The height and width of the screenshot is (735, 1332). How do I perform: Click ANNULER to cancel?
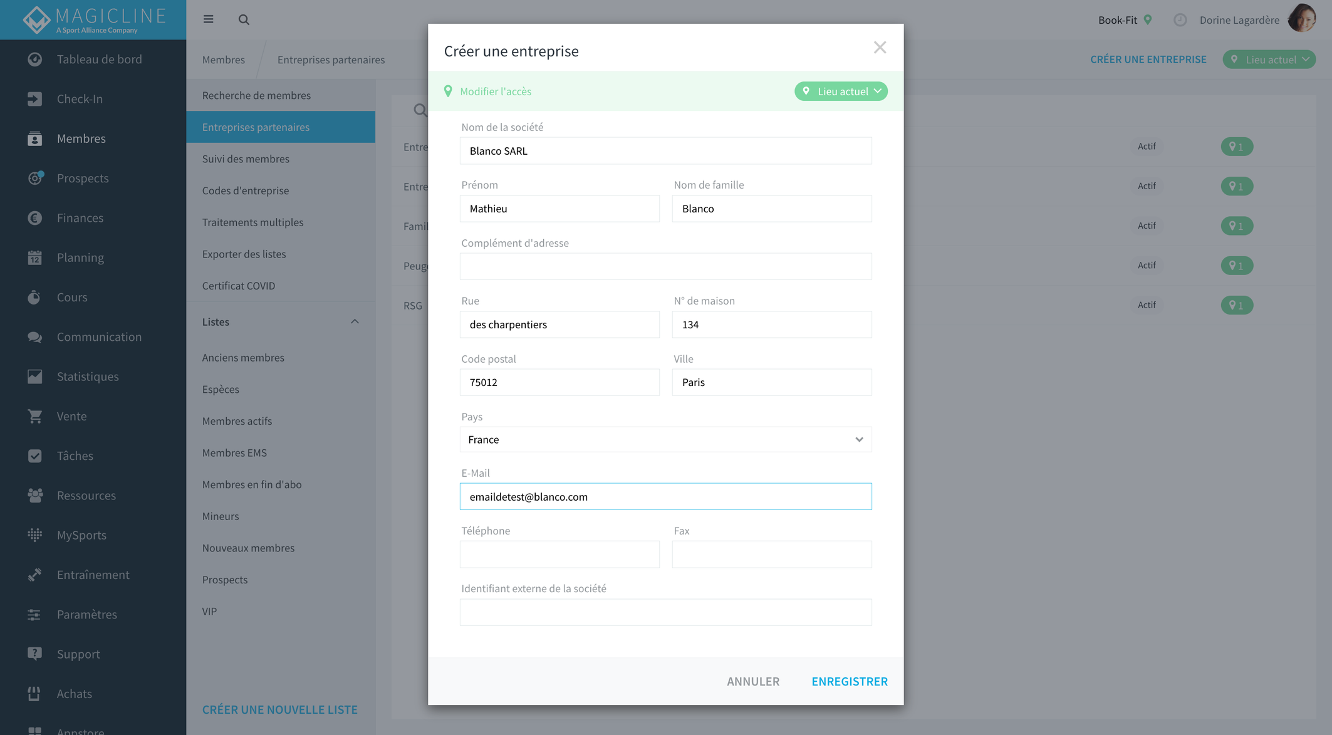(753, 681)
